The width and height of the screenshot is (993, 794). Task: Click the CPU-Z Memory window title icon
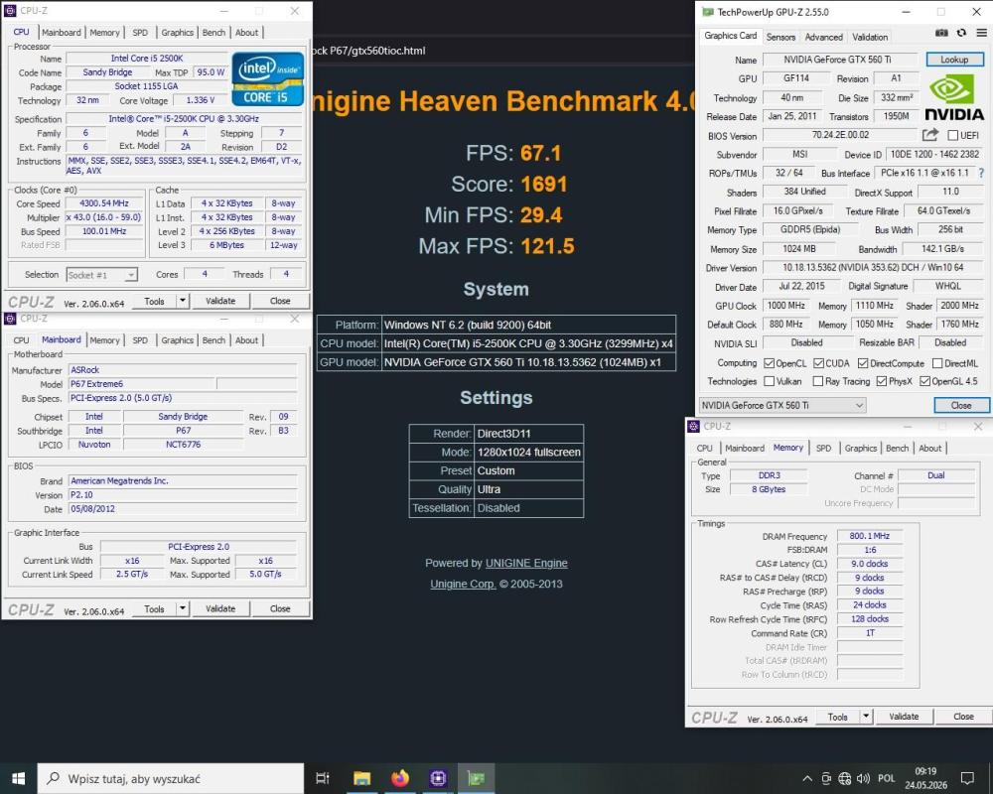click(694, 426)
